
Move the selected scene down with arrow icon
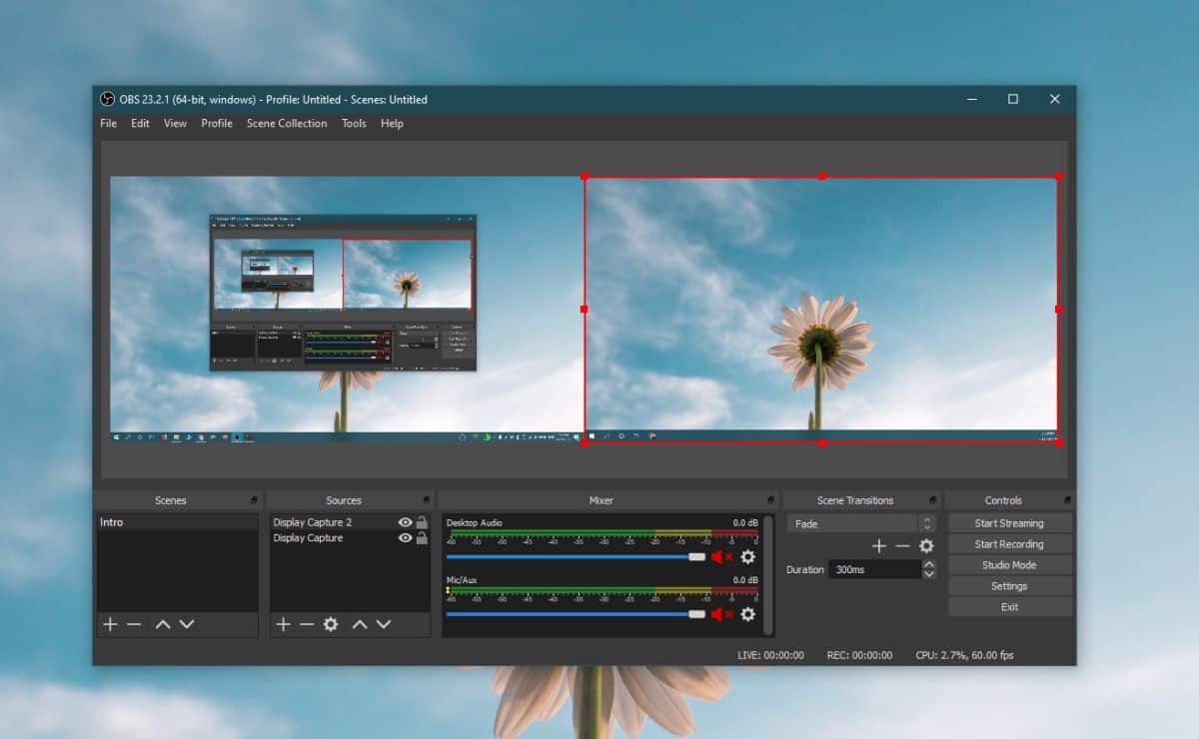[184, 624]
